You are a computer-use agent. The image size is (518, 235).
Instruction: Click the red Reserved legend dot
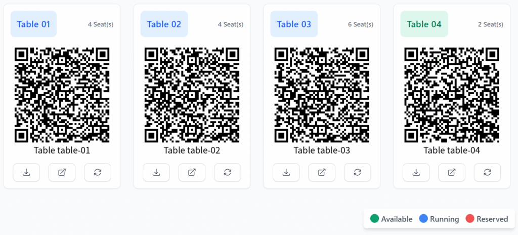pos(470,219)
